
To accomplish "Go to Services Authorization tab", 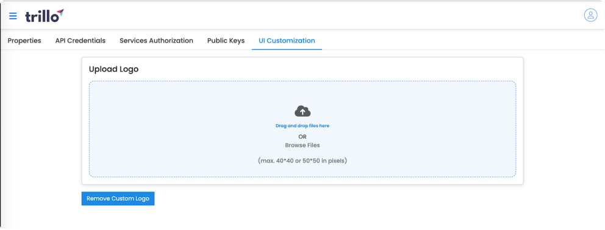I will 156,40.
